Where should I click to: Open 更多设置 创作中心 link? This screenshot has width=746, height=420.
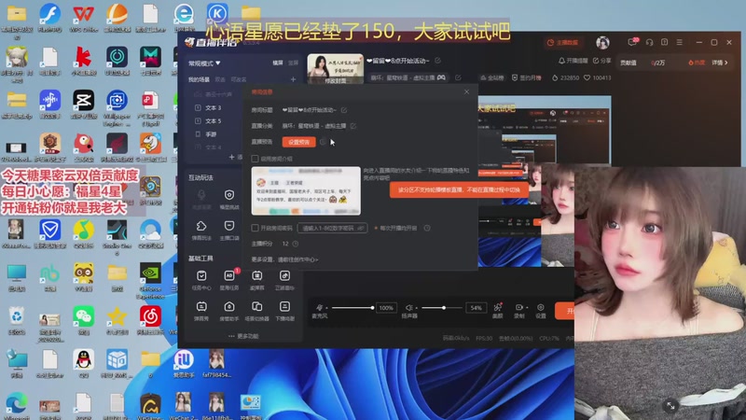pyautogui.click(x=284, y=259)
